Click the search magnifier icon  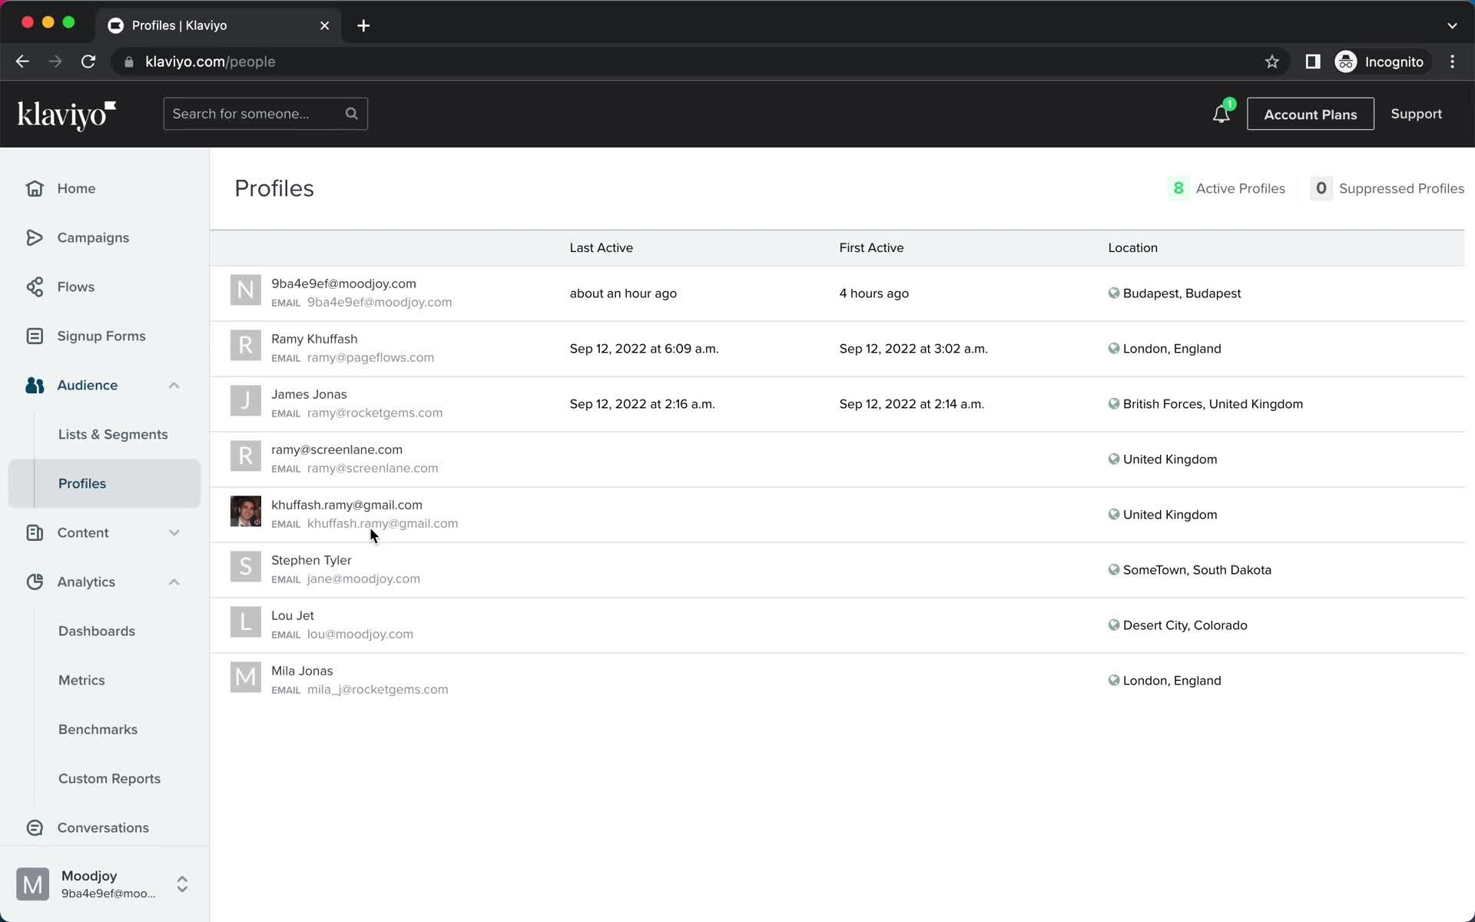click(353, 113)
